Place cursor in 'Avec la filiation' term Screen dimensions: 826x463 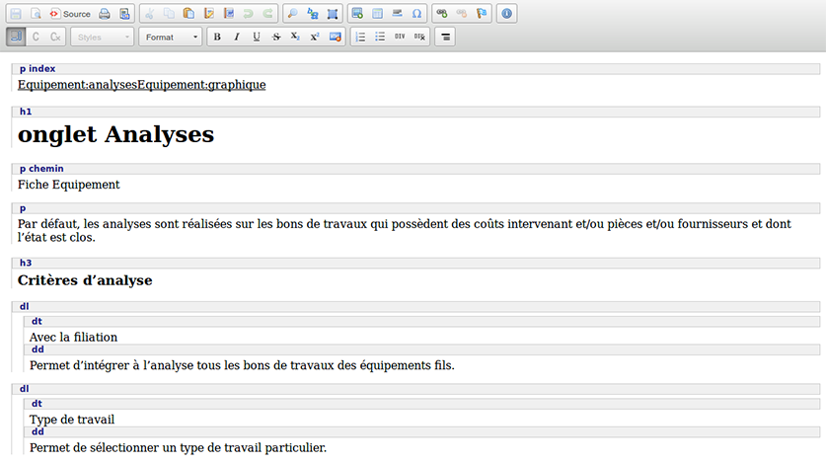pyautogui.click(x=73, y=338)
